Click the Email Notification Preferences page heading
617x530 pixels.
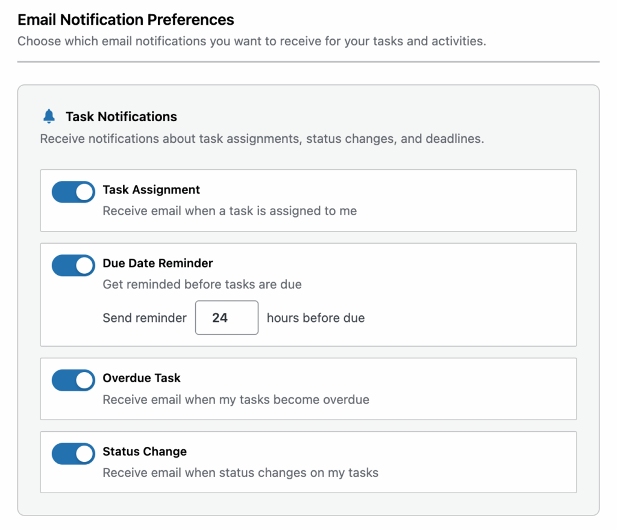coord(126,20)
